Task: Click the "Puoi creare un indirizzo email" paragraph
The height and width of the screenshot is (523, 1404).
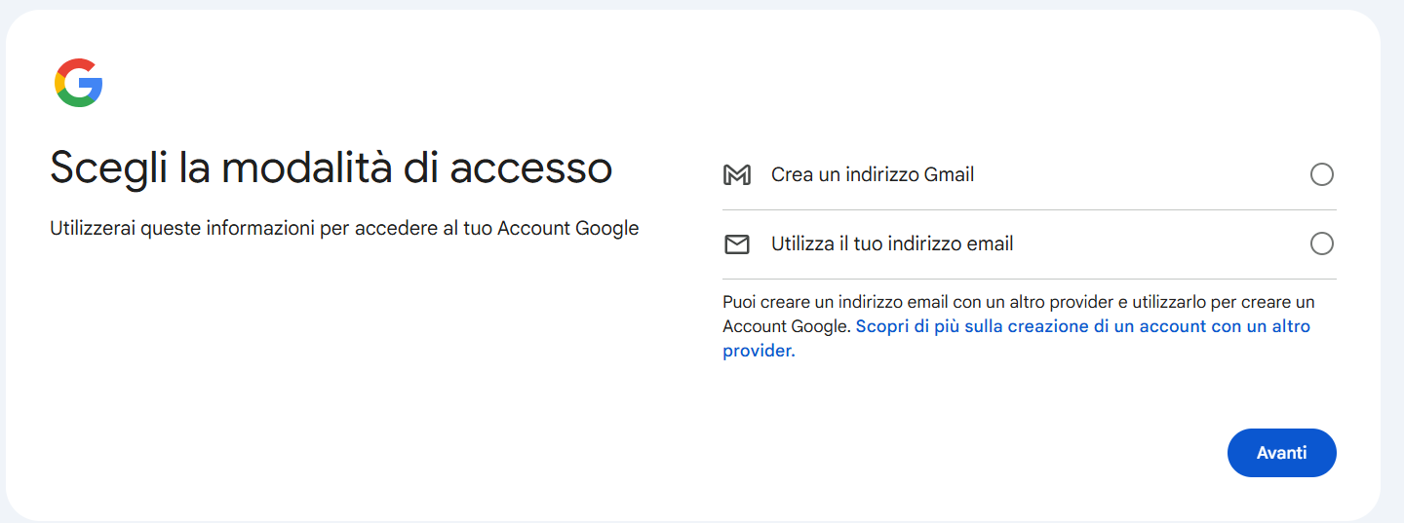Action: click(x=1018, y=302)
